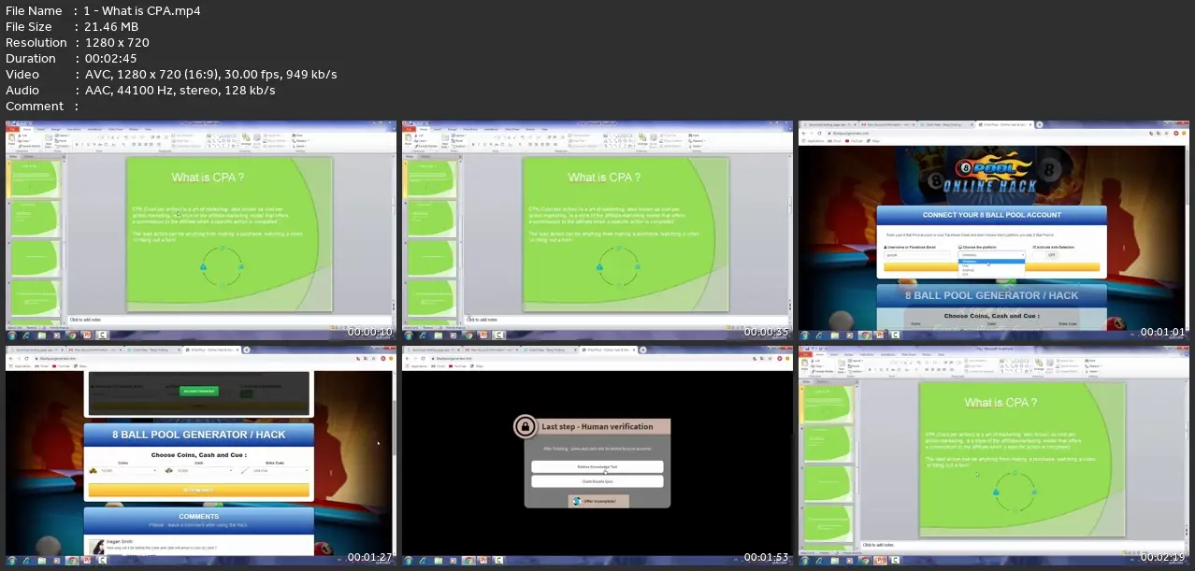The width and height of the screenshot is (1195, 571).
Task: Click file name '1 - What is CPA.mp4'
Action: tap(144, 11)
